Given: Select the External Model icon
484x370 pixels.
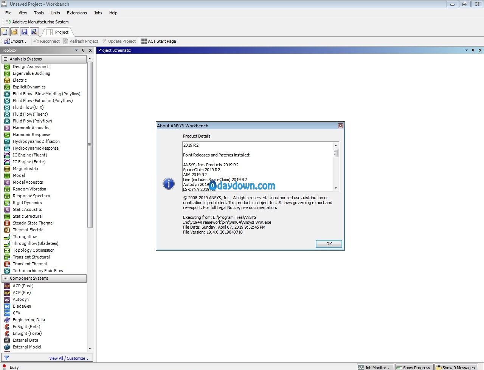Looking at the screenshot, I should click(7, 347).
